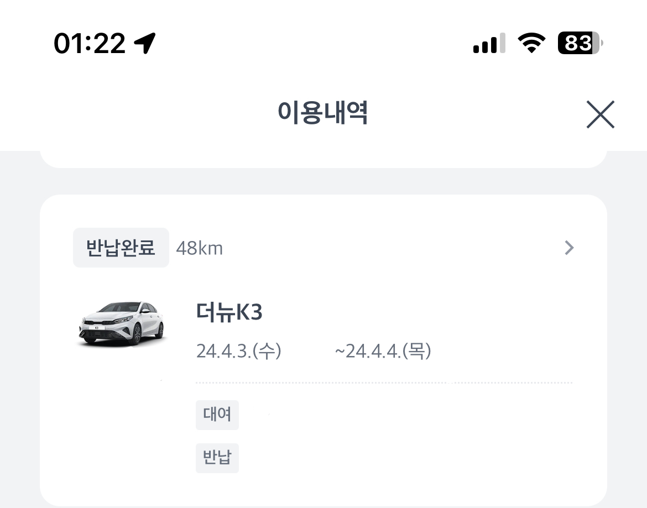Viewport: 647px width, 508px height.
Task: Click the 48km distance label
Action: (x=199, y=249)
